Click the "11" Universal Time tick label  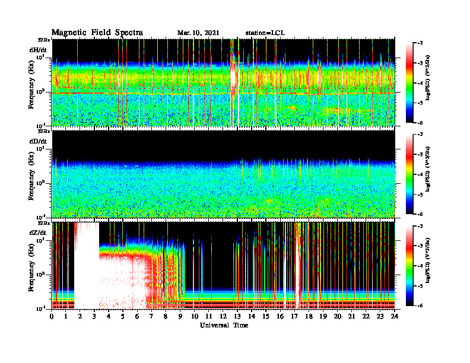tap(209, 316)
